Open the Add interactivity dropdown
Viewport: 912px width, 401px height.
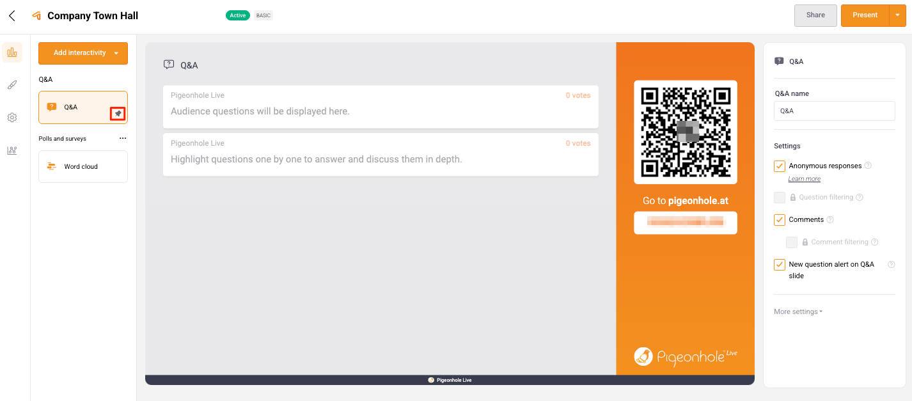click(116, 53)
